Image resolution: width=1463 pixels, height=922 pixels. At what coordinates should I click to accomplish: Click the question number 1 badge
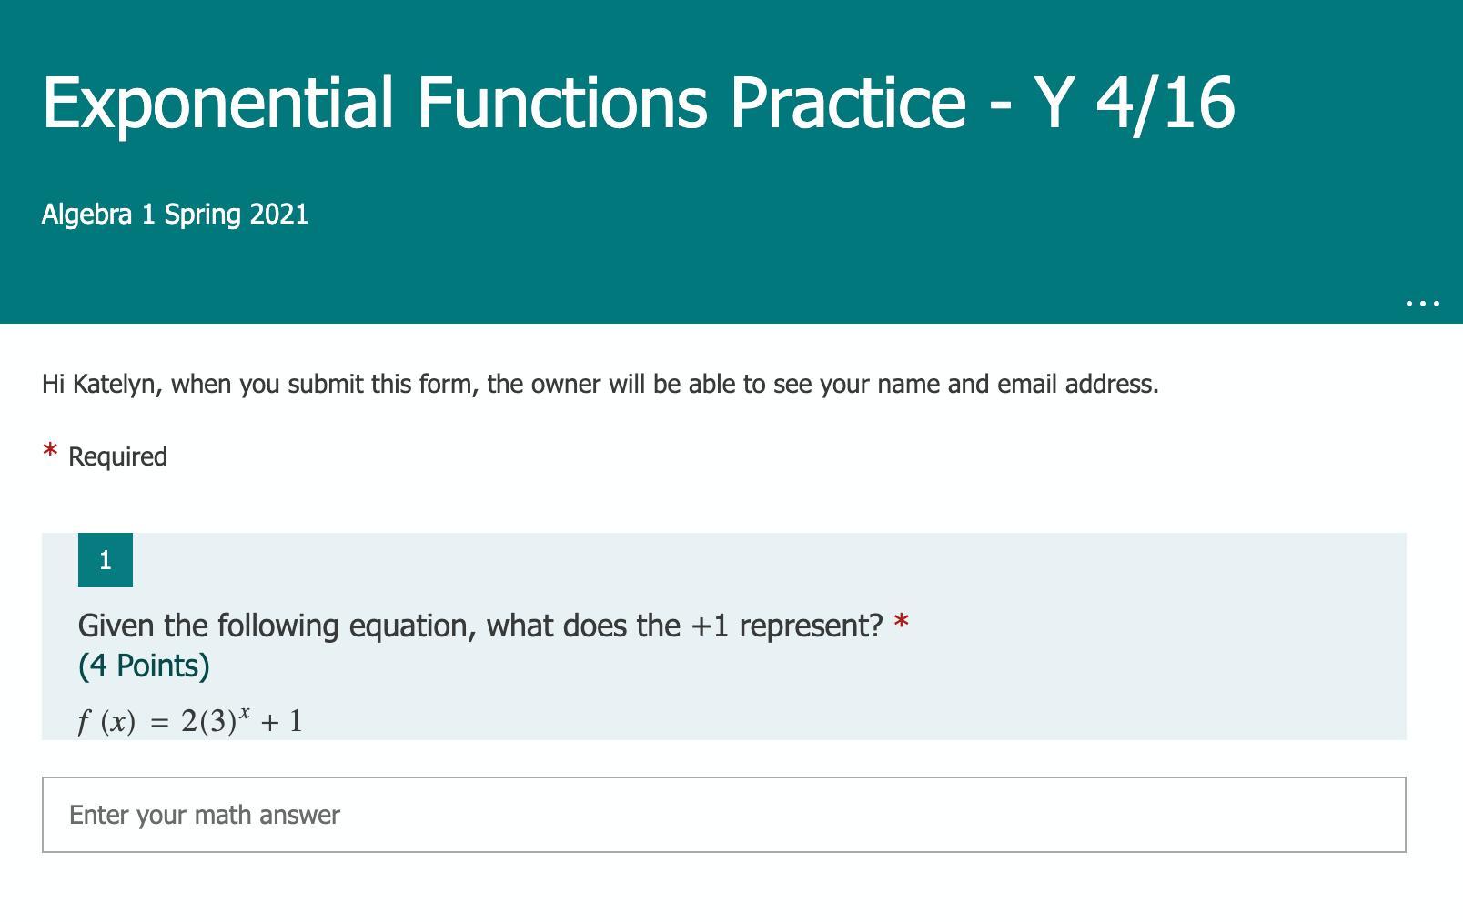tap(106, 560)
